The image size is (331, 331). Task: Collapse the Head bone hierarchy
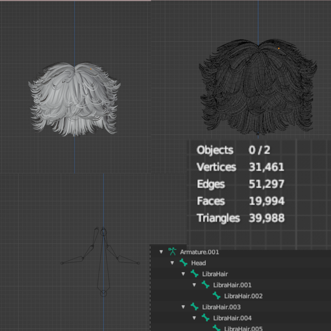point(172,263)
